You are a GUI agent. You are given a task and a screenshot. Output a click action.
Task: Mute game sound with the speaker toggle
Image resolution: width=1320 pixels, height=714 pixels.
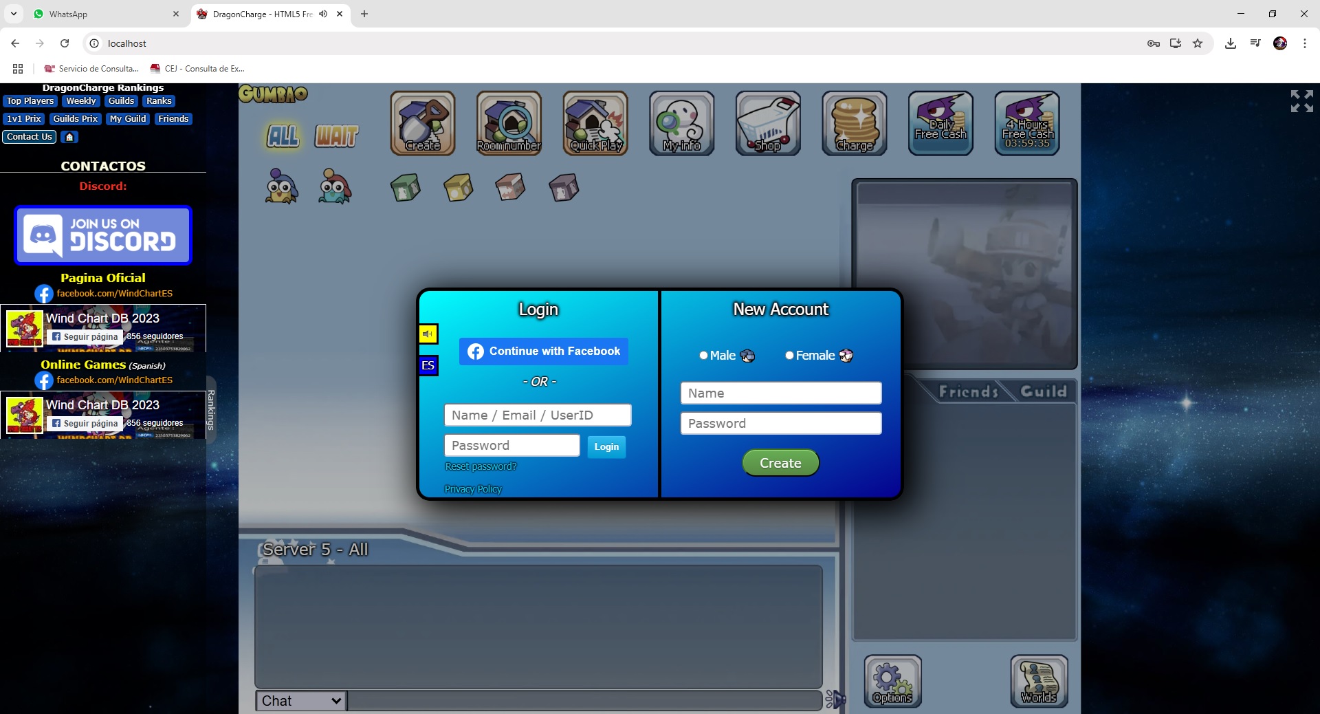tap(427, 335)
